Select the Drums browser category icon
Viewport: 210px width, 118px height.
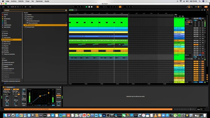(3, 35)
